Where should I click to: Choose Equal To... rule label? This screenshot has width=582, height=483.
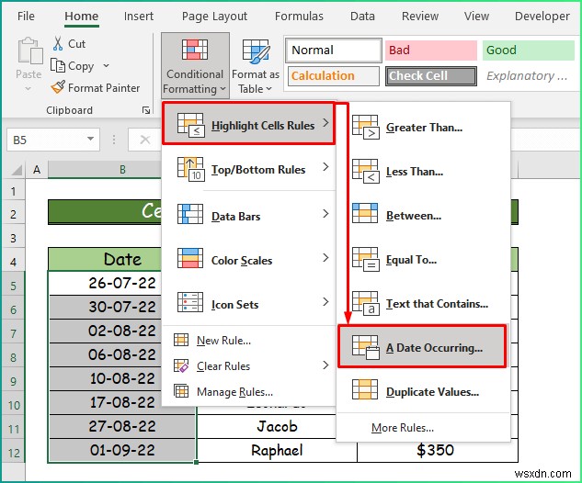point(411,260)
